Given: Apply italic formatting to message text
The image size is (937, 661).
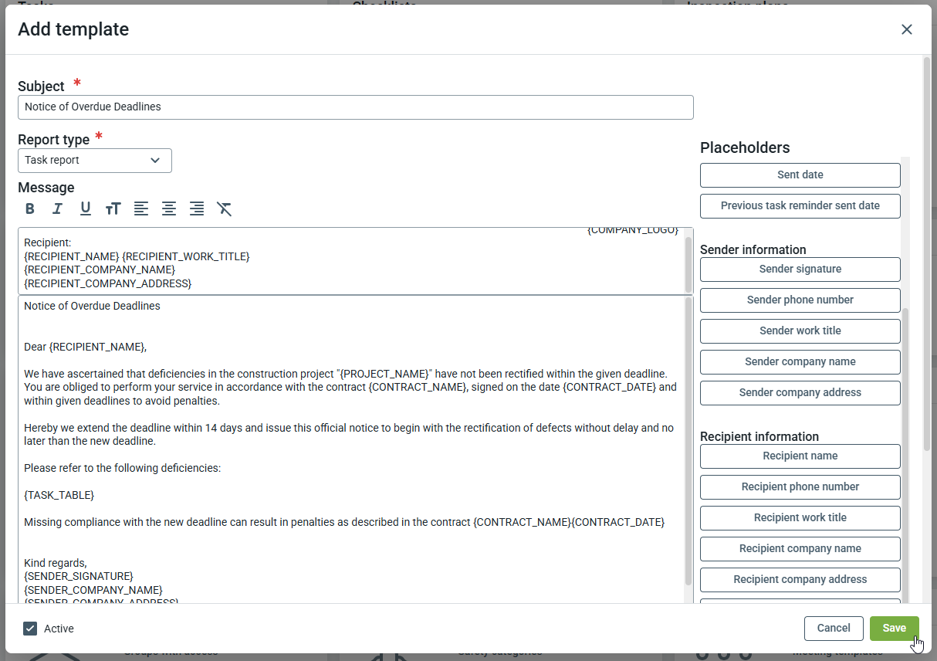Looking at the screenshot, I should (57, 208).
